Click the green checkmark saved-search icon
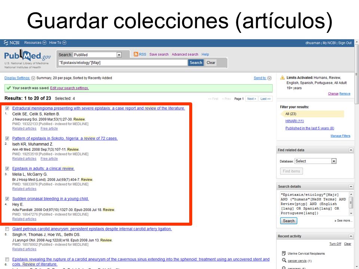 9,87
